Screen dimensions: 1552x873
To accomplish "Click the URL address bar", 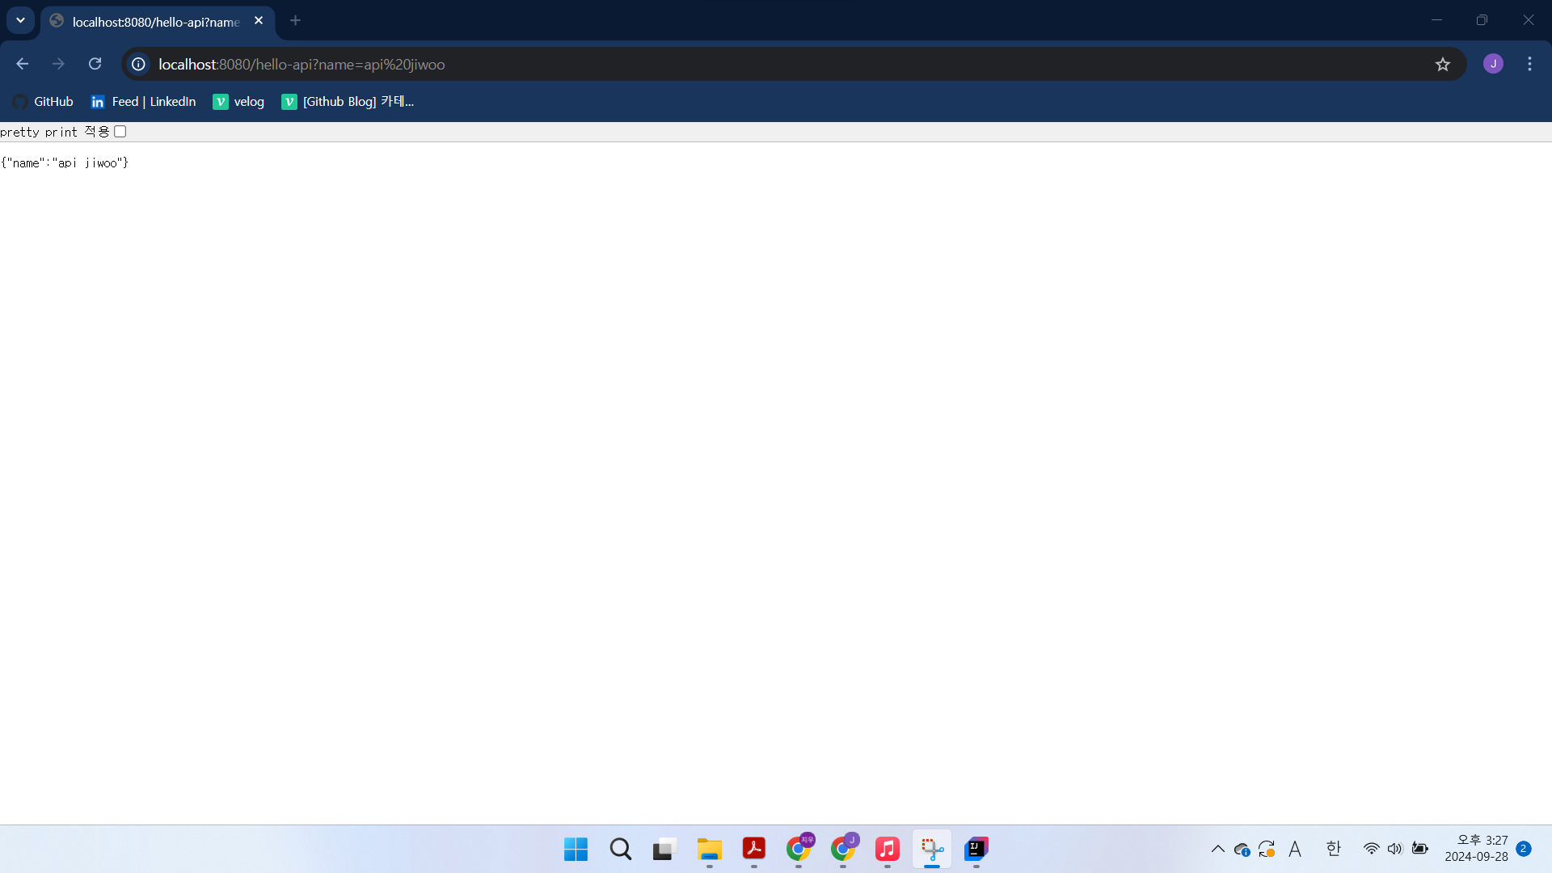I will tap(727, 64).
